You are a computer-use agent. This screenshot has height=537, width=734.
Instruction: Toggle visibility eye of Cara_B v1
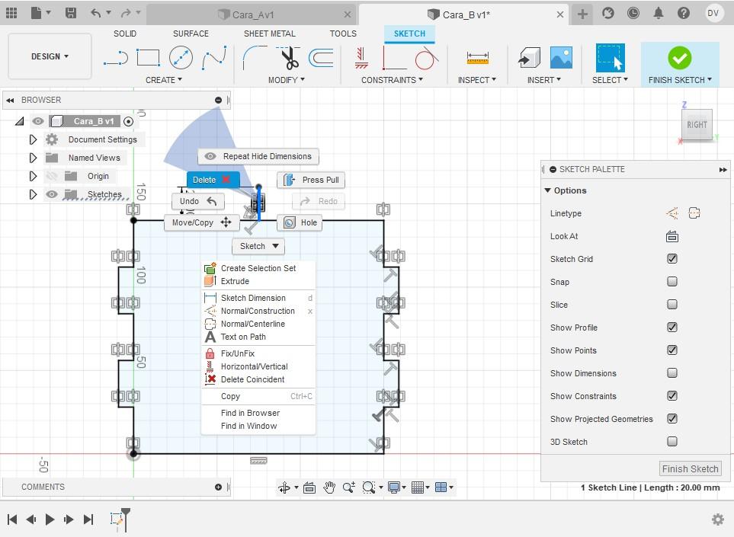coord(38,122)
